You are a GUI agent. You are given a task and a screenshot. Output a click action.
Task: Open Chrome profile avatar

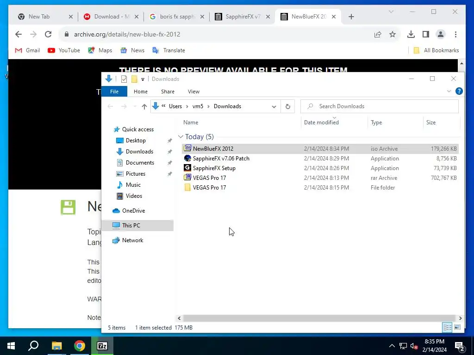pos(441,34)
